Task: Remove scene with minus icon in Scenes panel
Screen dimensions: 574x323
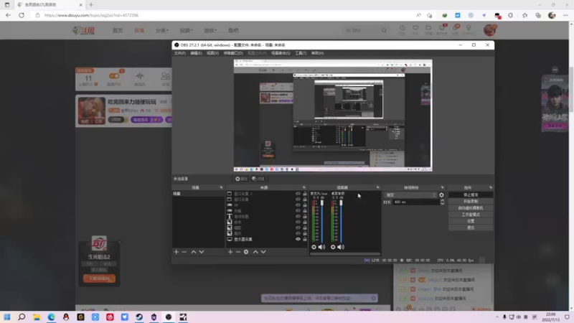Action: (x=184, y=252)
